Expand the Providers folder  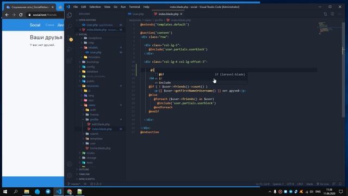94,57
